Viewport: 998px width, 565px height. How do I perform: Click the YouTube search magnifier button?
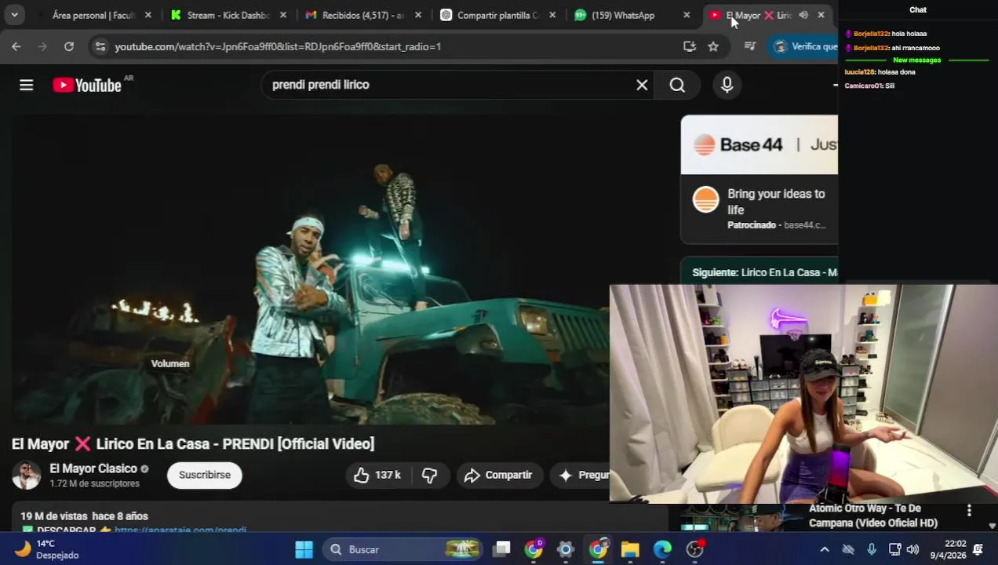pyautogui.click(x=677, y=85)
